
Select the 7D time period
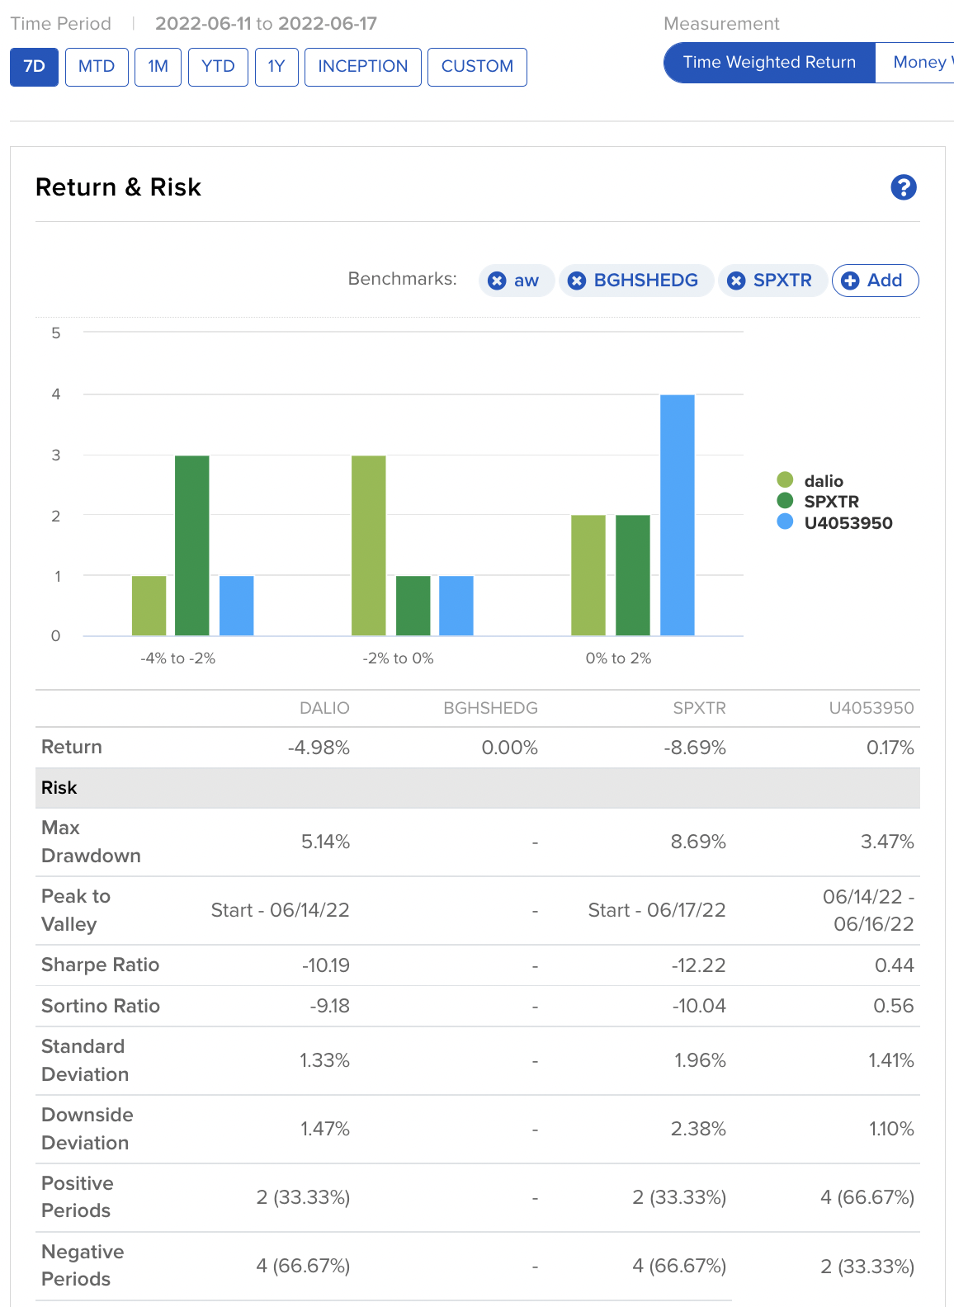tap(34, 67)
